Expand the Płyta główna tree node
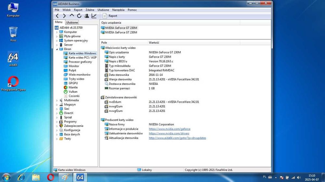This screenshot has width=325, height=182. tap(57, 36)
